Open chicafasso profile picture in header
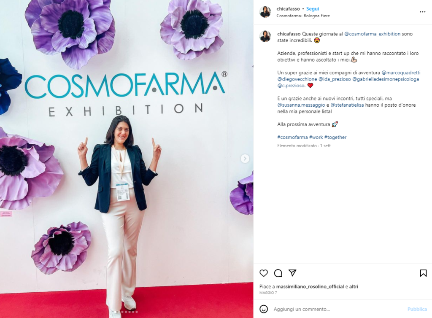This screenshot has width=432, height=318. pyautogui.click(x=265, y=12)
